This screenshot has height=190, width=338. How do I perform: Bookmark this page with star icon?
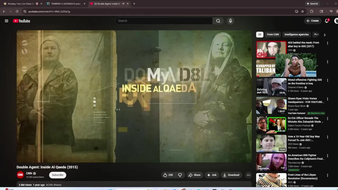coord(303,11)
